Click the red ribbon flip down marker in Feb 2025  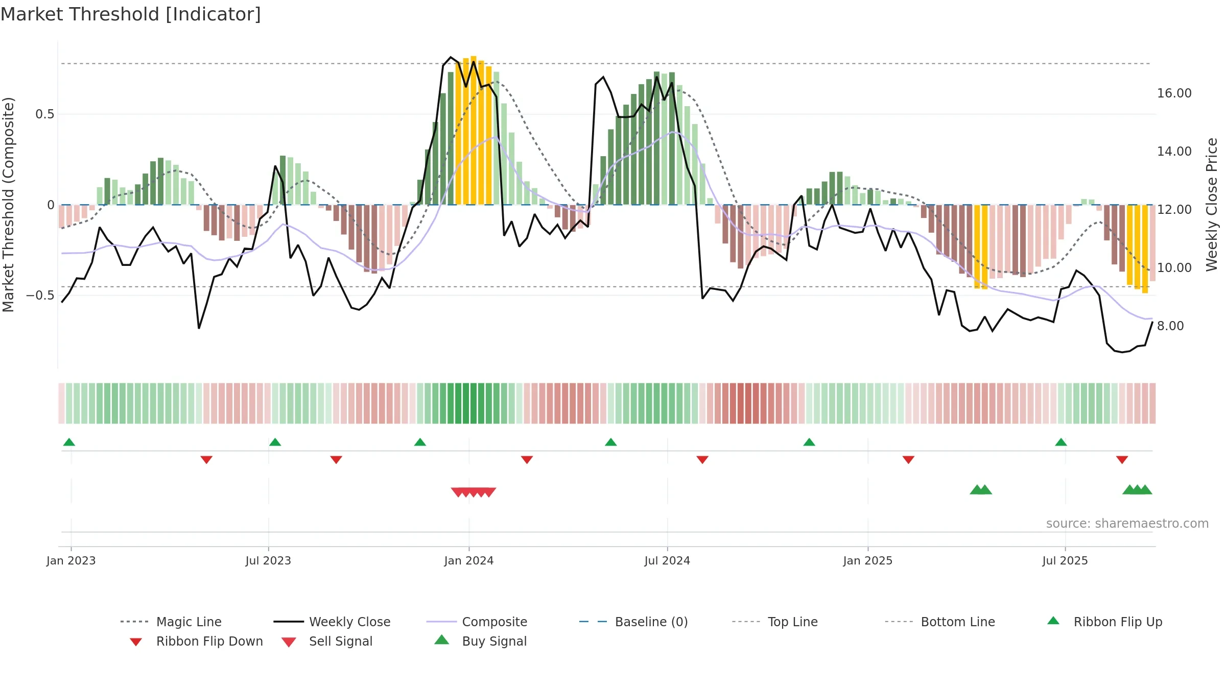908,459
